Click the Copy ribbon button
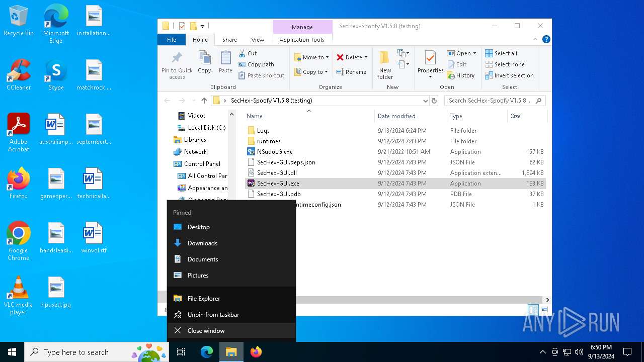644x362 pixels. [204, 62]
